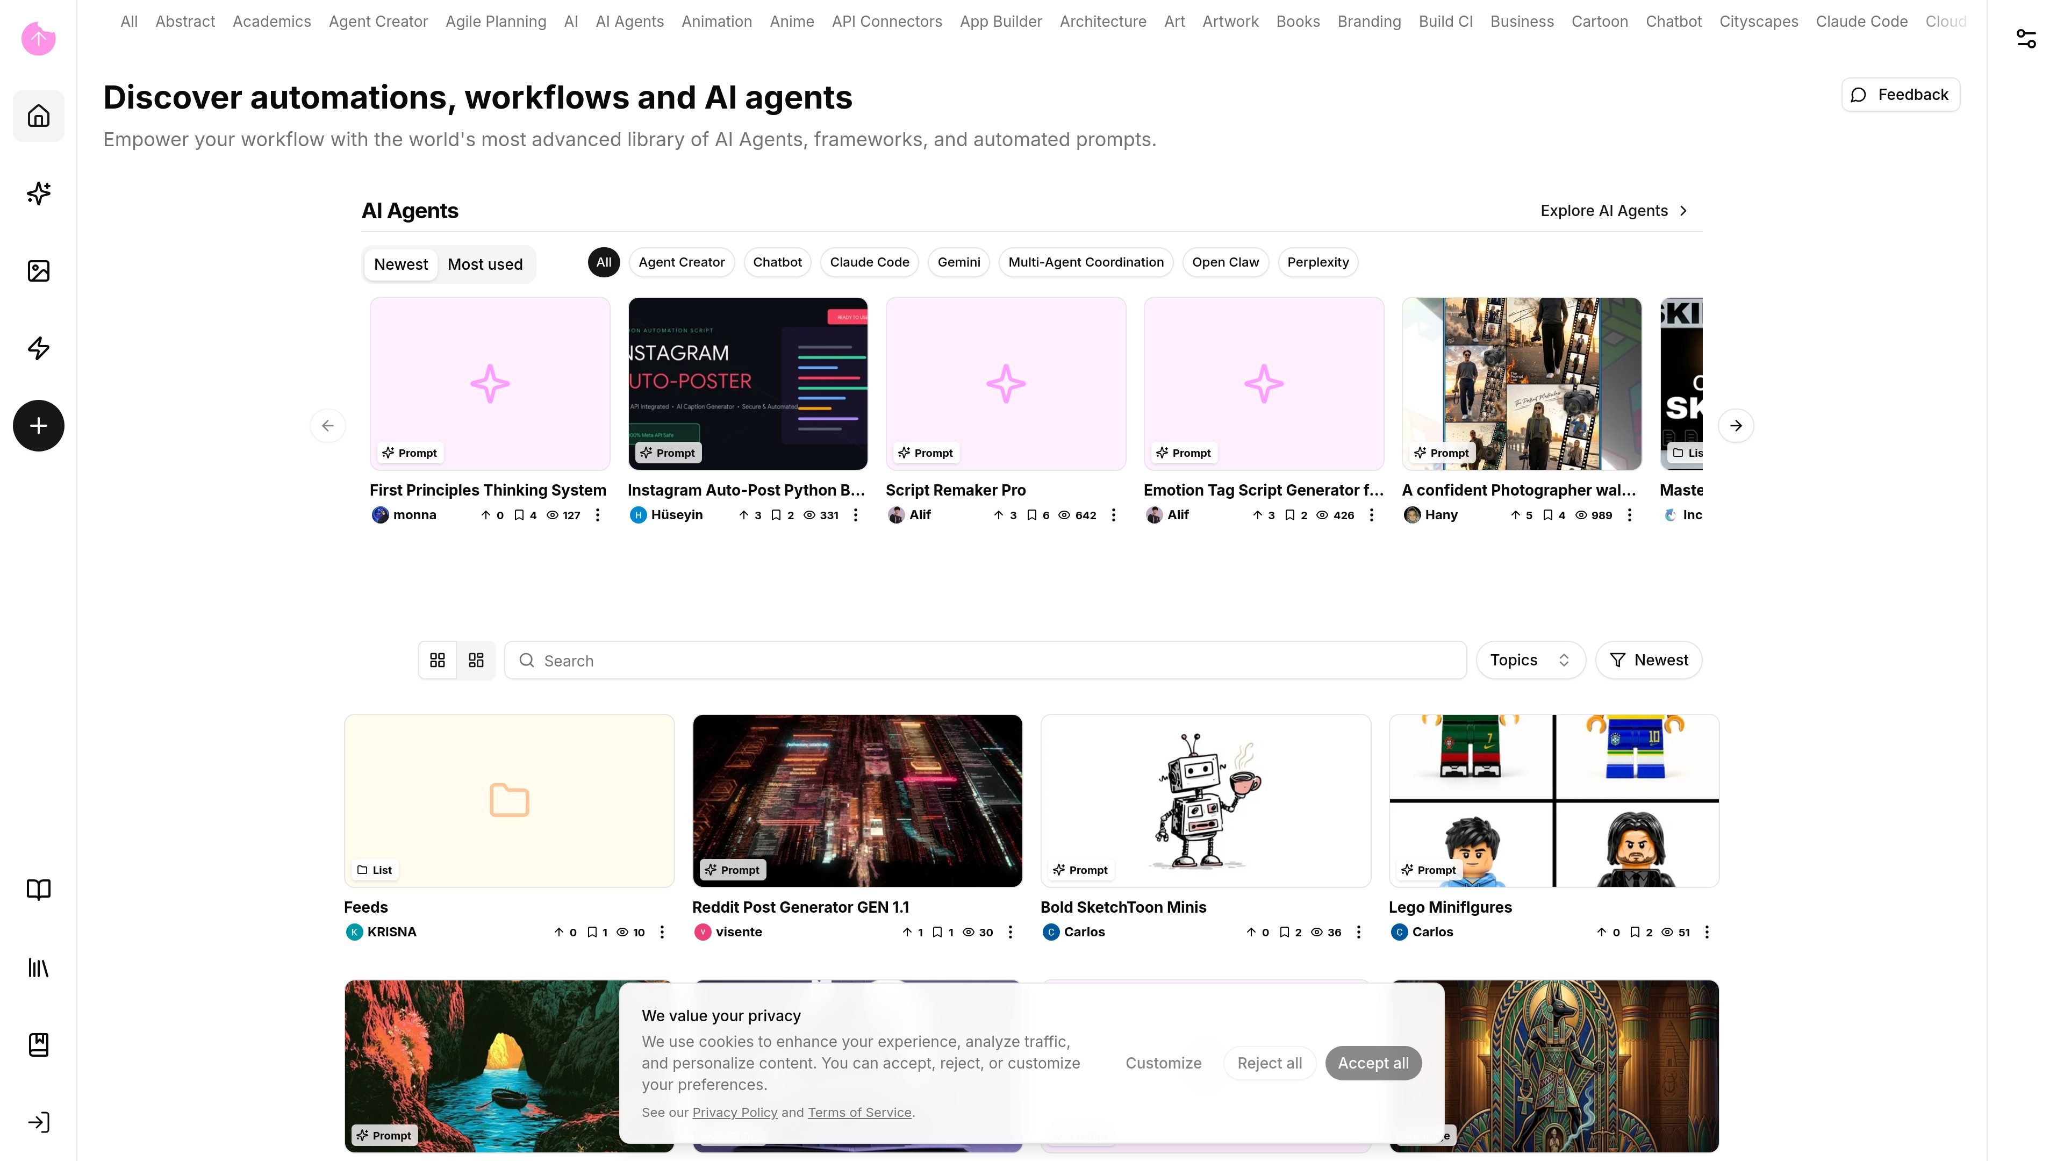This screenshot has height=1161, width=2064.
Task: Click the Accept all cookies button
Action: (x=1373, y=1063)
